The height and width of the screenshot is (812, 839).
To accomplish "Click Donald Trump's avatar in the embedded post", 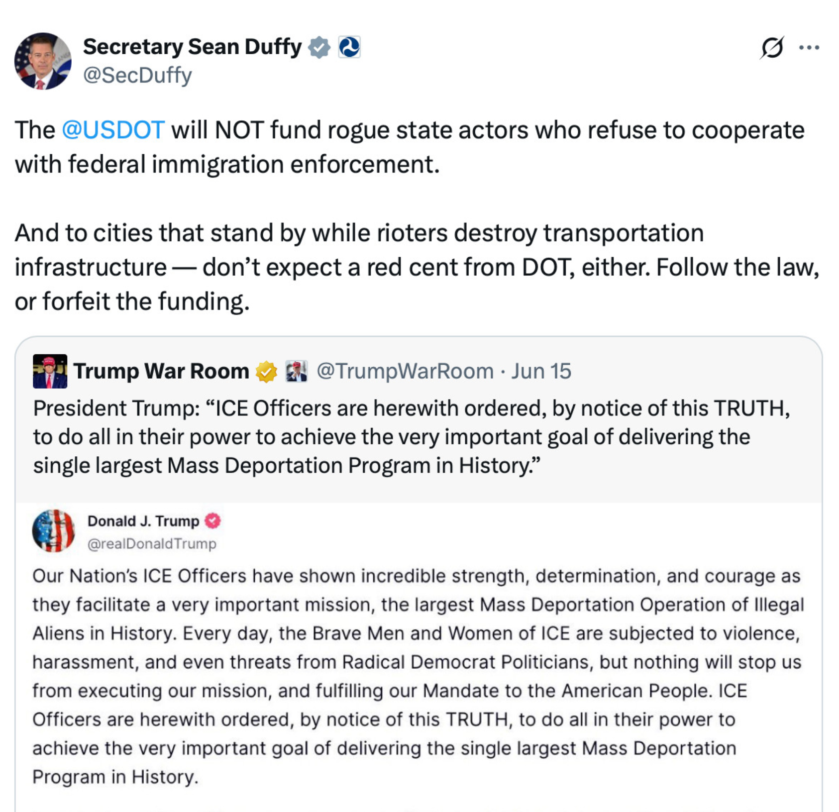I will 54,531.
